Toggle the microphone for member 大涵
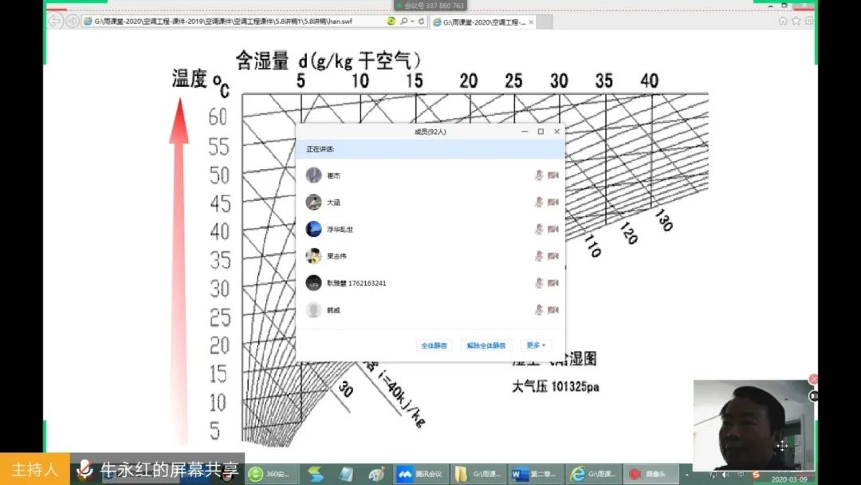The height and width of the screenshot is (485, 861). click(539, 203)
